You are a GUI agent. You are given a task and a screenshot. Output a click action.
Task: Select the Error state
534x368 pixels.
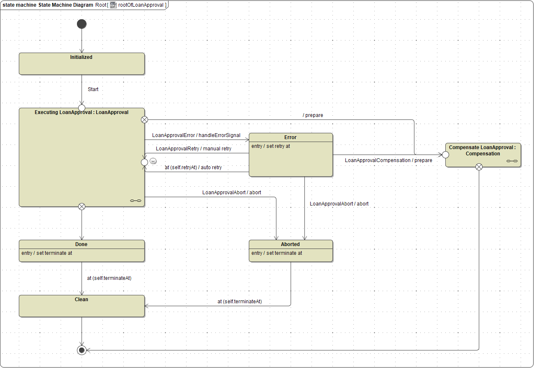pos(291,155)
